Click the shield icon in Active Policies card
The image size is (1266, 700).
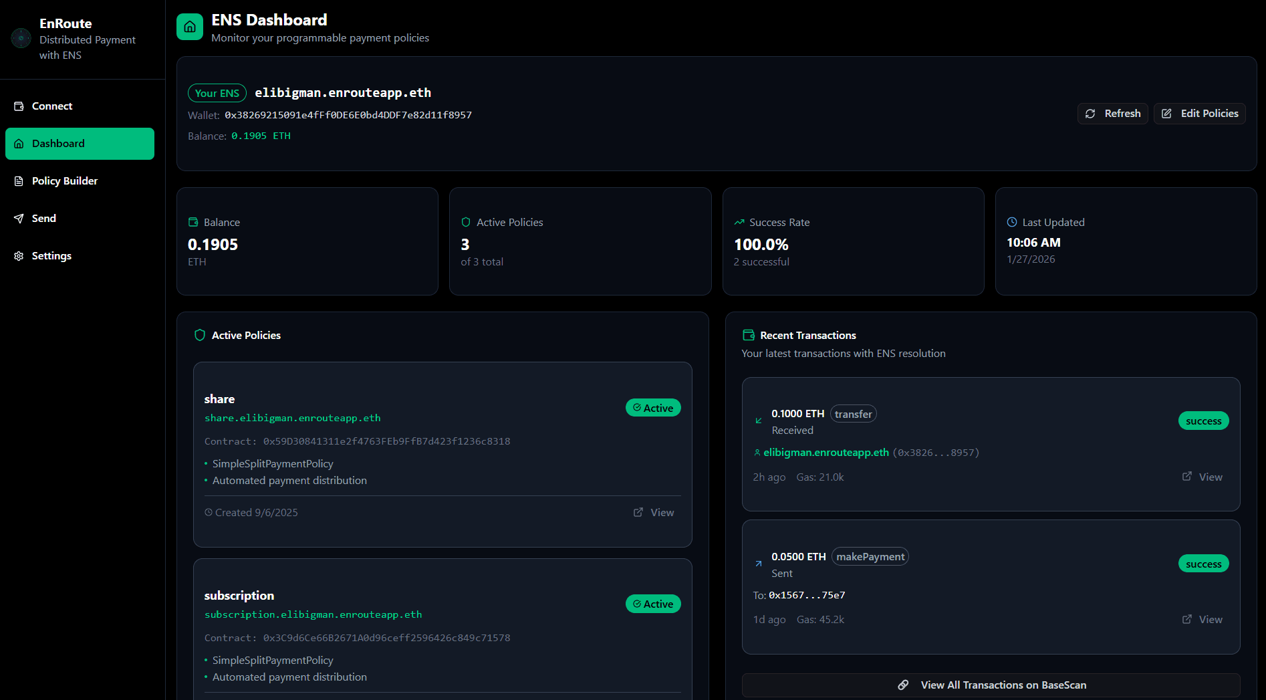pos(466,222)
